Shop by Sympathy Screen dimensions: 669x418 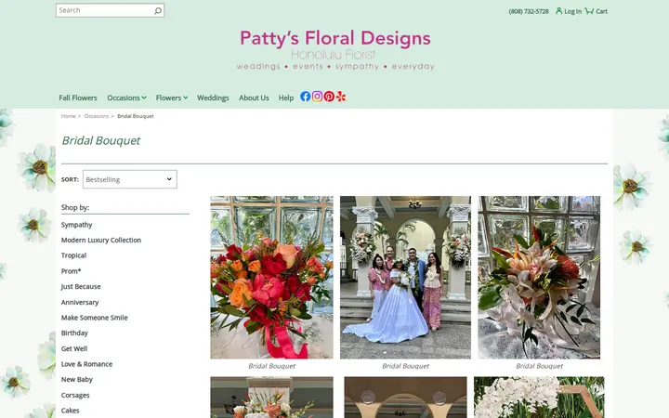(x=76, y=225)
